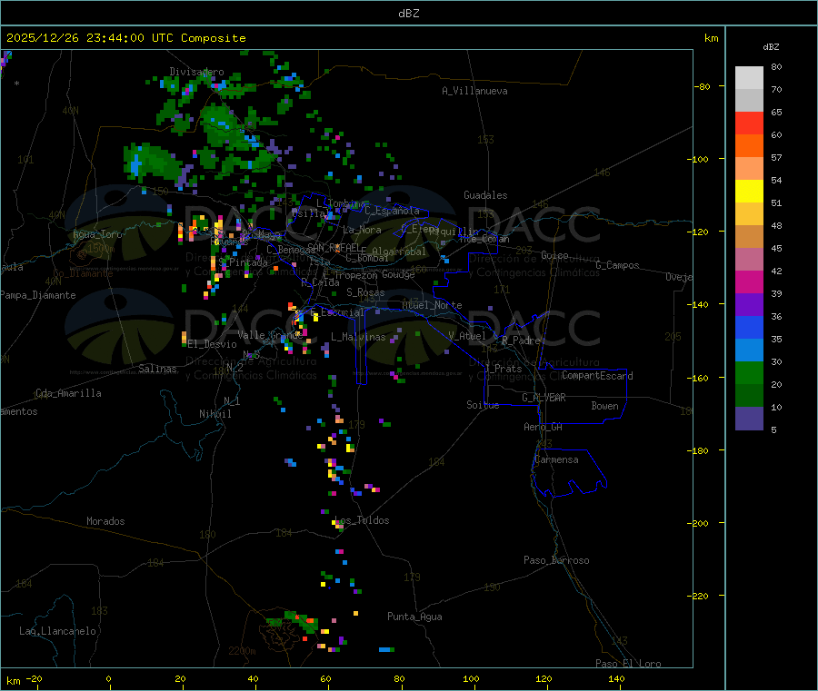The width and height of the screenshot is (818, 691).
Task: Pick the light blue 30–35 dBZ swatch
Action: tap(749, 350)
